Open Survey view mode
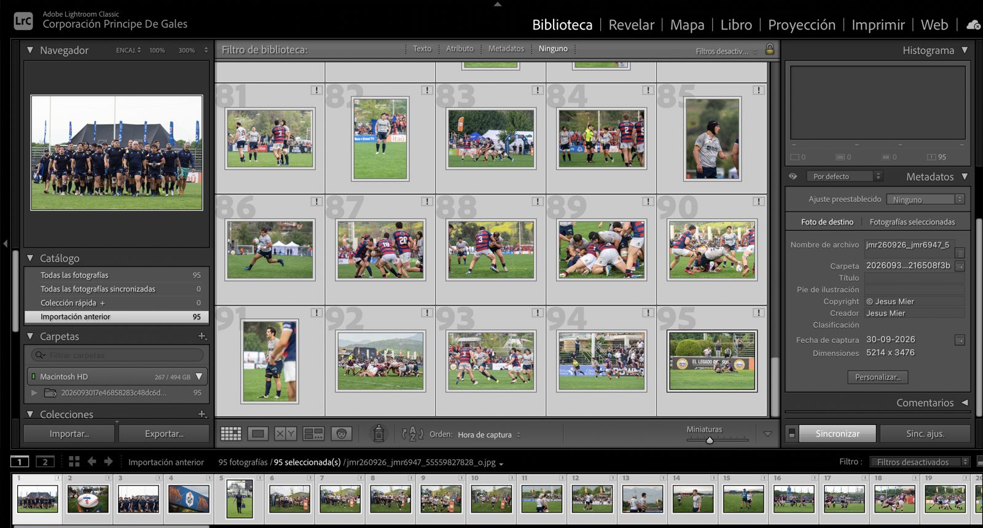Screen dimensions: 983x528 tap(313, 434)
